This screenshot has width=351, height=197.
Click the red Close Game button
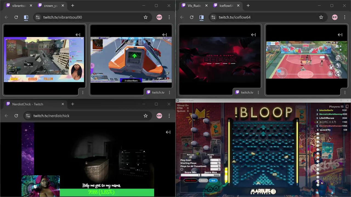[191, 181]
